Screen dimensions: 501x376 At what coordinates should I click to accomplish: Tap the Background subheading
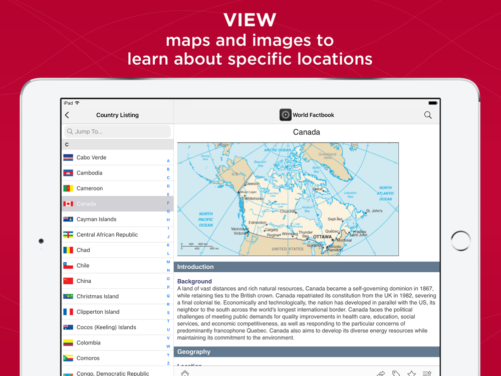(x=194, y=281)
